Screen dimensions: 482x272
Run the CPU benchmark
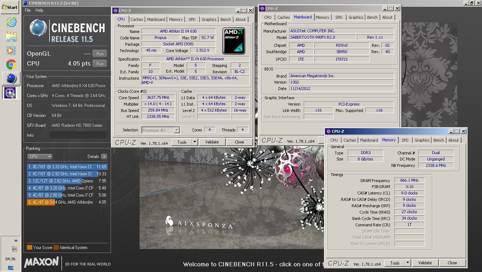coord(100,64)
